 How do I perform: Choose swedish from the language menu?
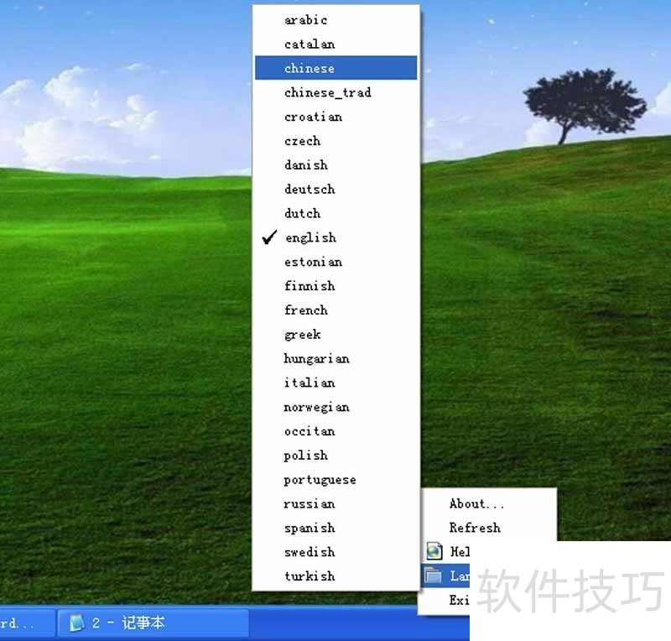pyautogui.click(x=336, y=552)
